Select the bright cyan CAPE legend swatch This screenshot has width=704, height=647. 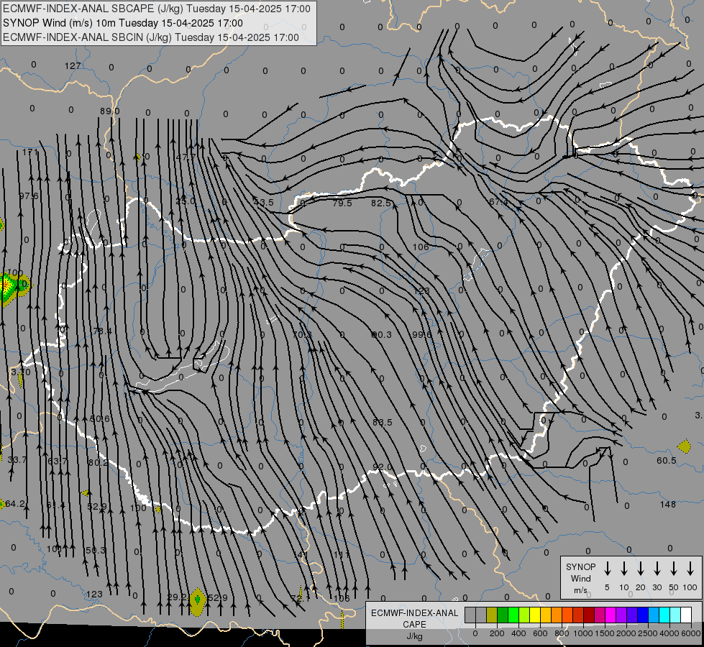(x=664, y=615)
